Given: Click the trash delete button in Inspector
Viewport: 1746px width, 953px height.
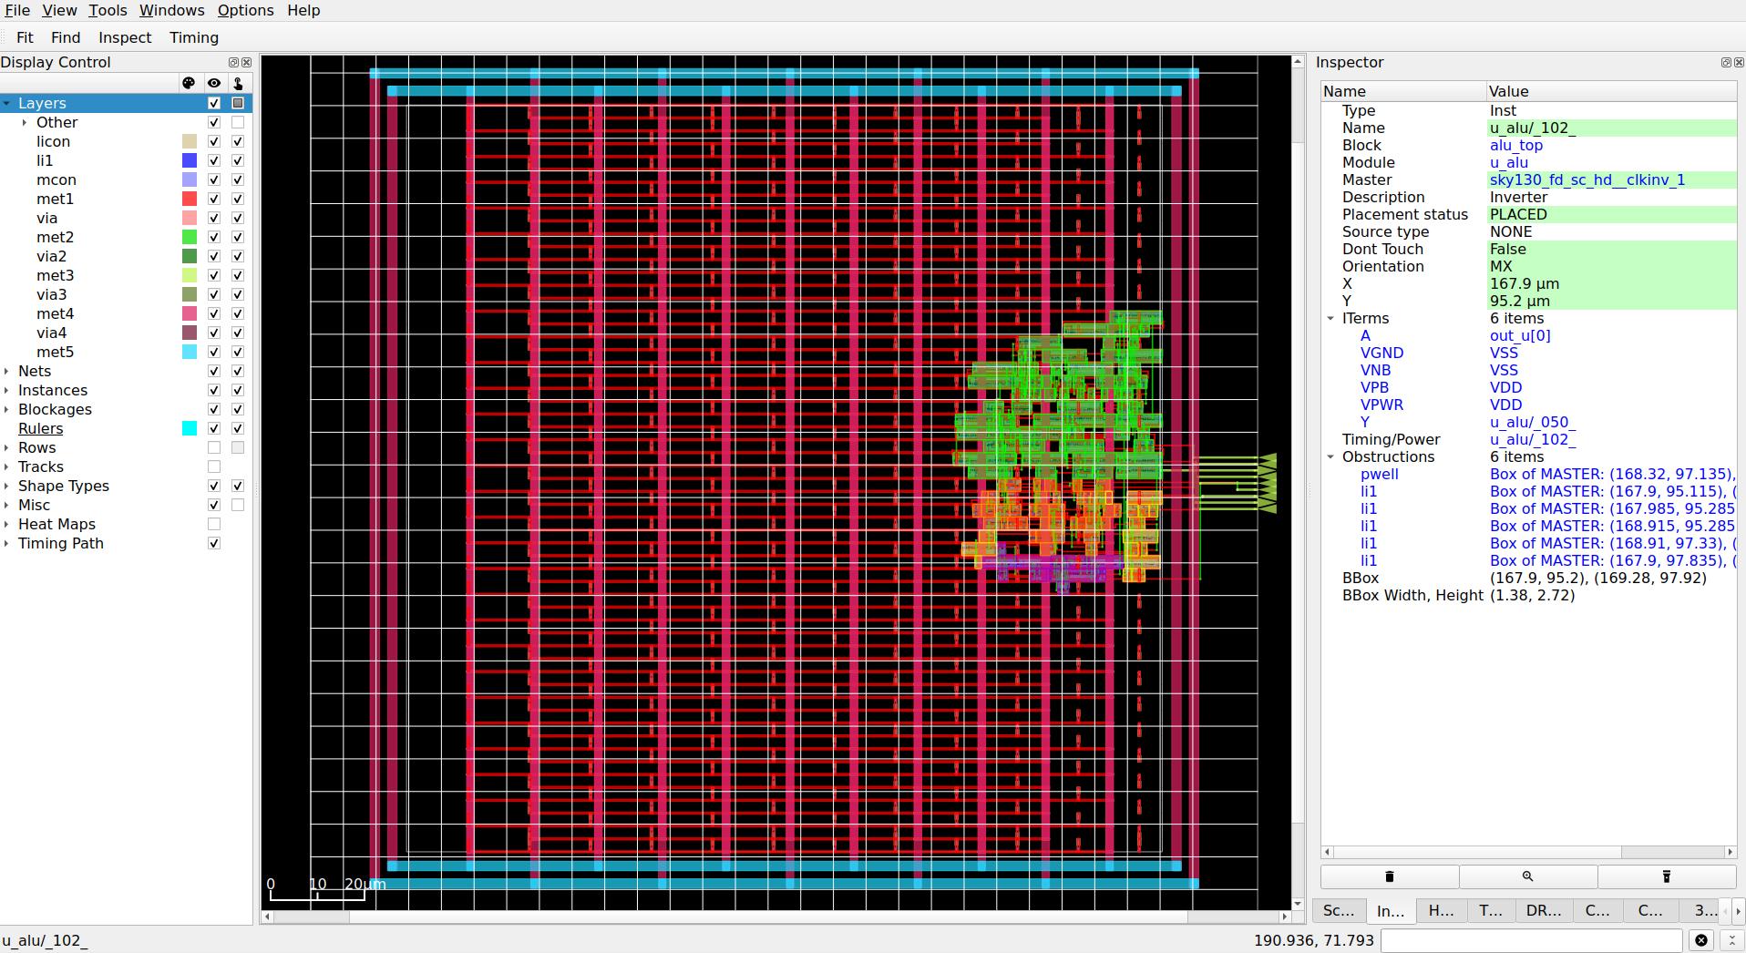Looking at the screenshot, I should (1388, 876).
